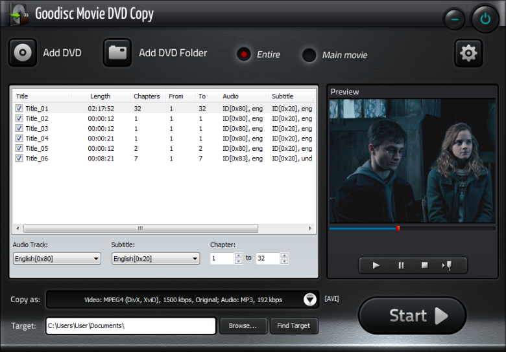506x352 pixels.
Task: Click the preview seek bar progress marker
Action: point(398,228)
